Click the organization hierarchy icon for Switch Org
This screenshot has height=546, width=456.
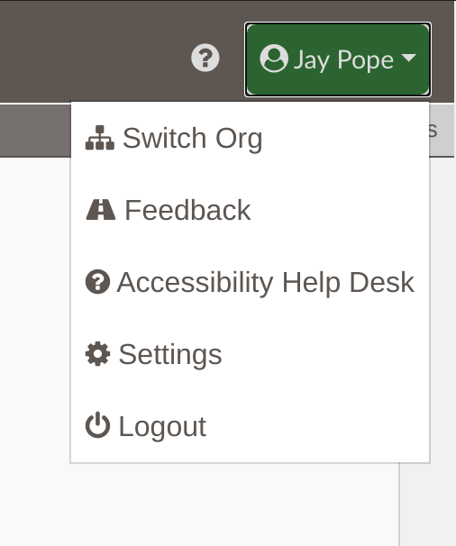click(100, 138)
